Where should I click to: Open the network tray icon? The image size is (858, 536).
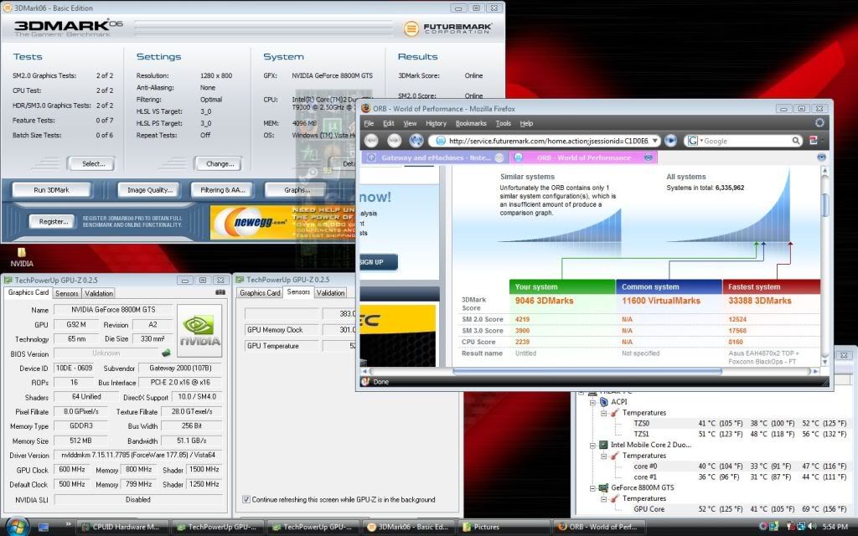801,526
